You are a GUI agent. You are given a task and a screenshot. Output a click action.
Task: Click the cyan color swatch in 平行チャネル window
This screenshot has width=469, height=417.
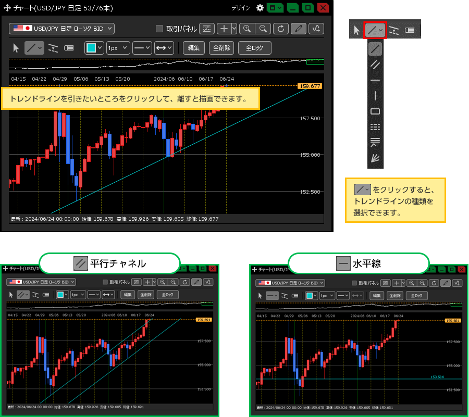(60, 295)
